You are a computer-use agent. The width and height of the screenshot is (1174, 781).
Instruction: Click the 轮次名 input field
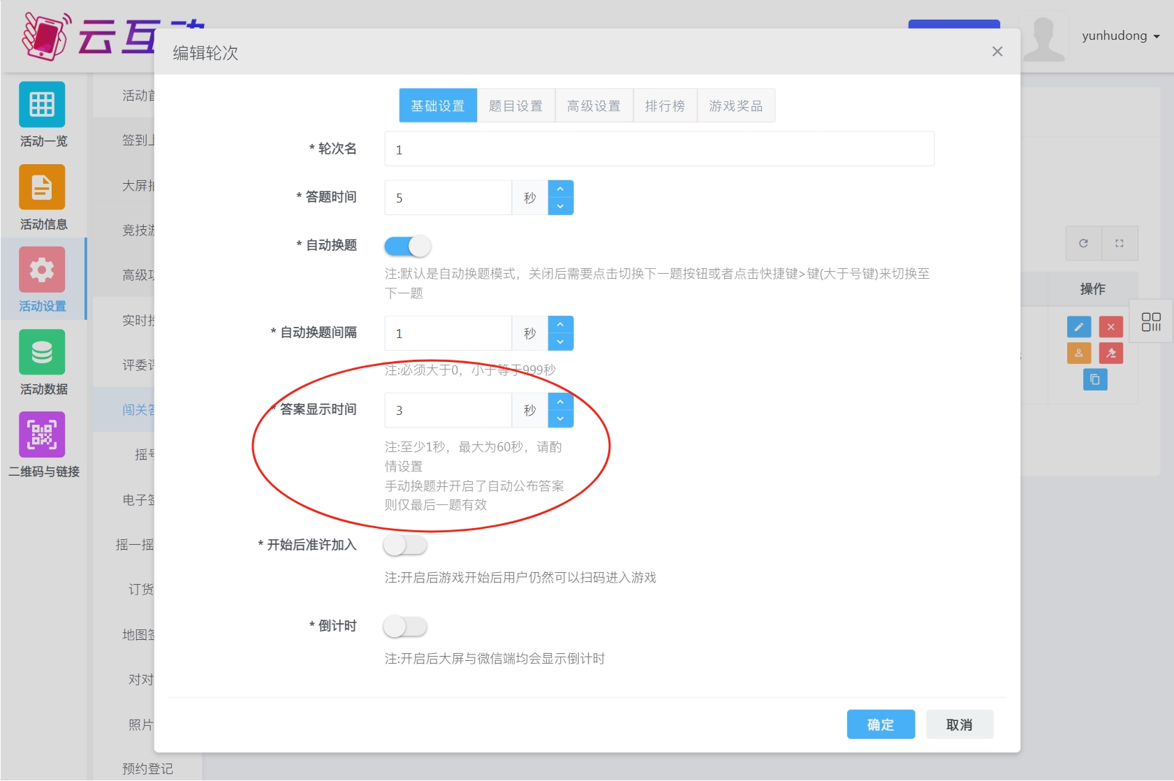(659, 149)
